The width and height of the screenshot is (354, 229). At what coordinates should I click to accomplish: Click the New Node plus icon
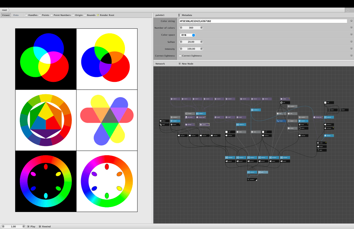(180, 64)
